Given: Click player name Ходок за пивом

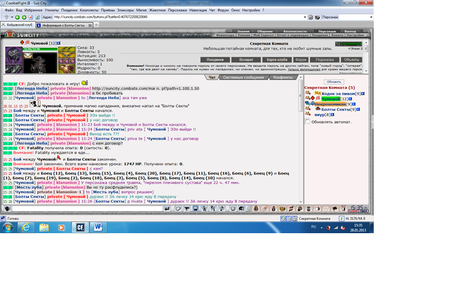Looking at the screenshot, I should pos(338,94).
